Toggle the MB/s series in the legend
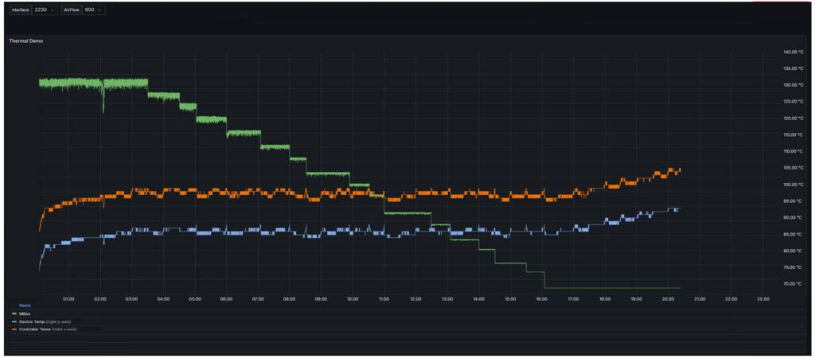This screenshot has height=358, width=815. [x=25, y=313]
